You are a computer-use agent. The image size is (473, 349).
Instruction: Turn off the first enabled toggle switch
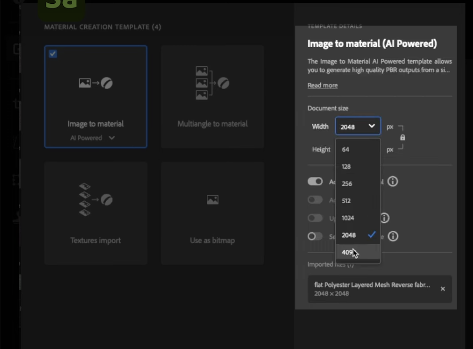(x=315, y=182)
